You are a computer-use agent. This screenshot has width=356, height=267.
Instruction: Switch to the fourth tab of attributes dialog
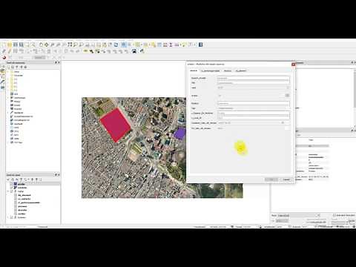[x=241, y=70]
